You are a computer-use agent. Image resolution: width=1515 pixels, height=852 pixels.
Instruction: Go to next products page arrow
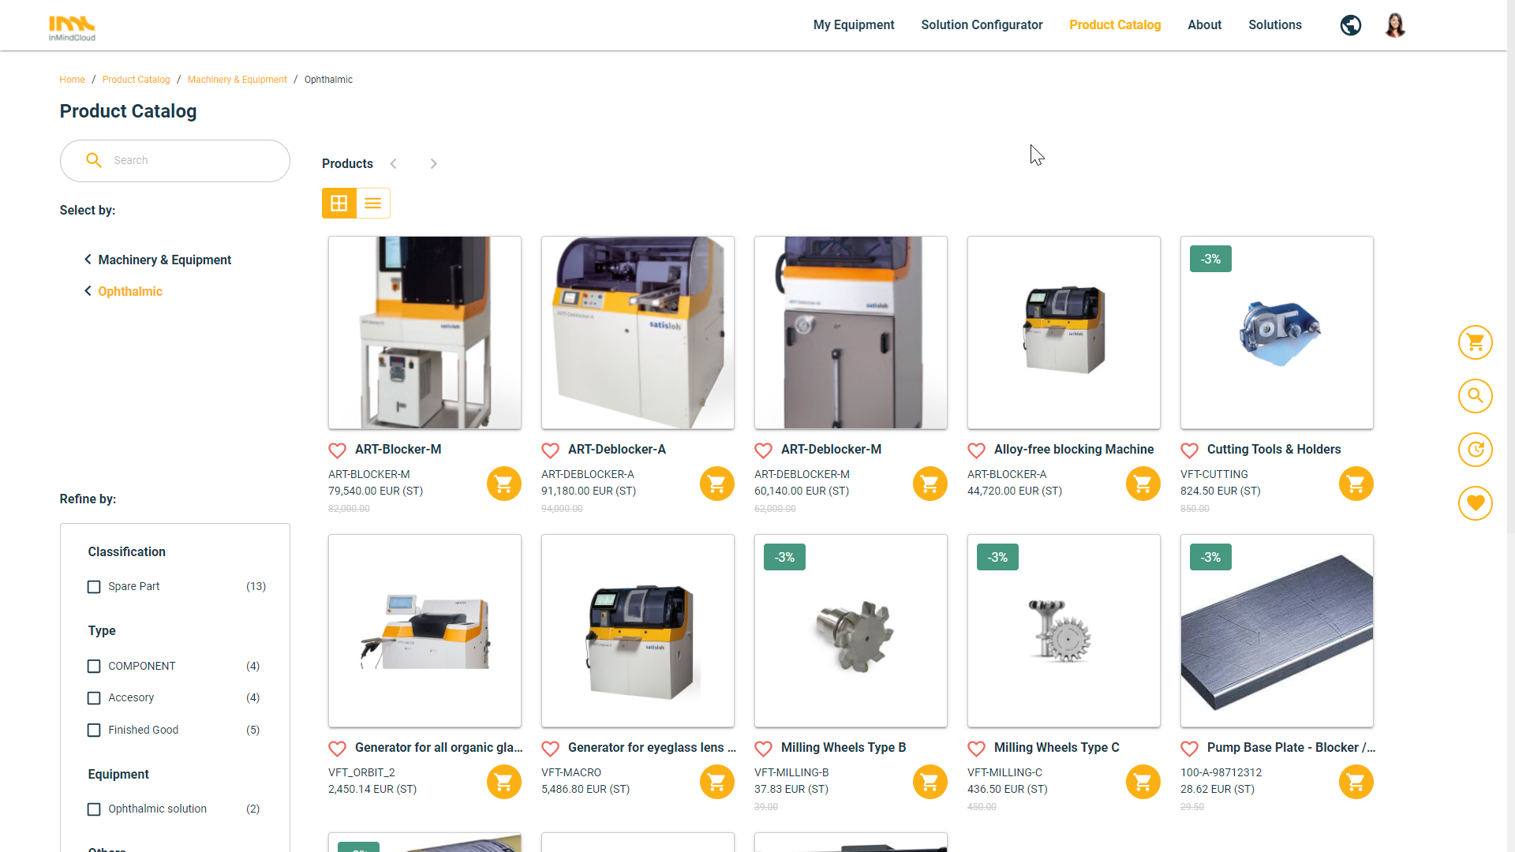(433, 164)
